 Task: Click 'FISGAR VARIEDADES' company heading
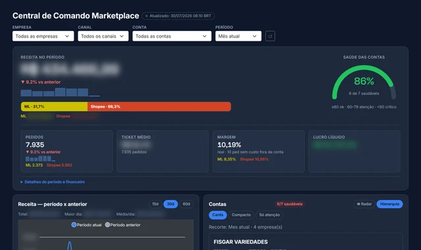point(241,242)
